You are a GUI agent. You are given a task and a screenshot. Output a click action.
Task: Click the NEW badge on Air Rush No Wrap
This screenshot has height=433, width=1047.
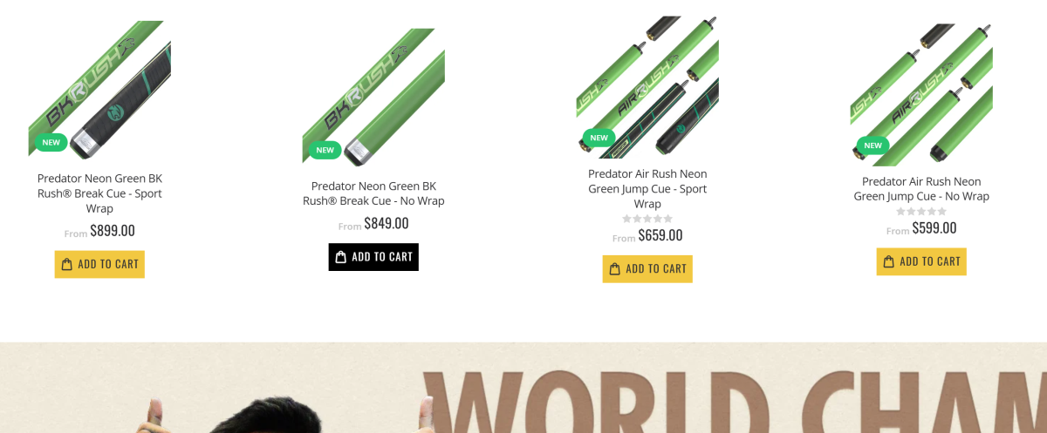873,145
